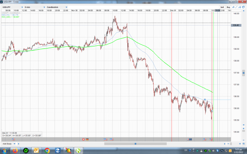The image size is (247, 154).
Task: Open the planet icon taskbar app
Action: (68, 151)
